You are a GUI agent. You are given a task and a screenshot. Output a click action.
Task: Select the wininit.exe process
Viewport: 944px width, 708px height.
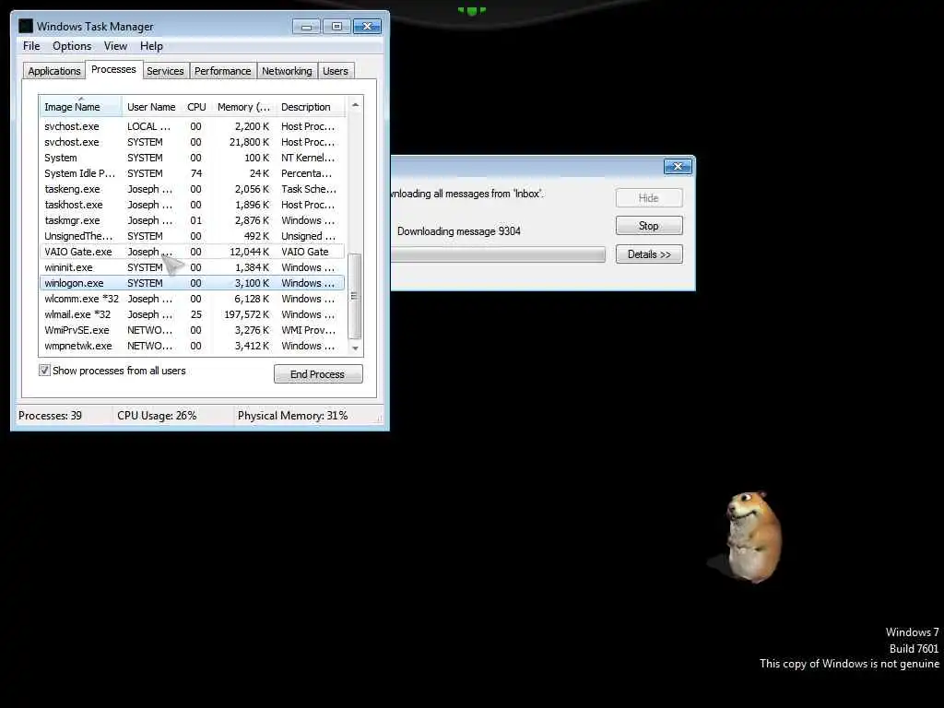pos(192,267)
